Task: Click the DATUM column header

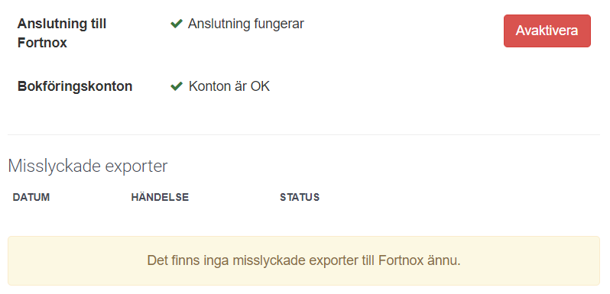Action: pyautogui.click(x=31, y=197)
